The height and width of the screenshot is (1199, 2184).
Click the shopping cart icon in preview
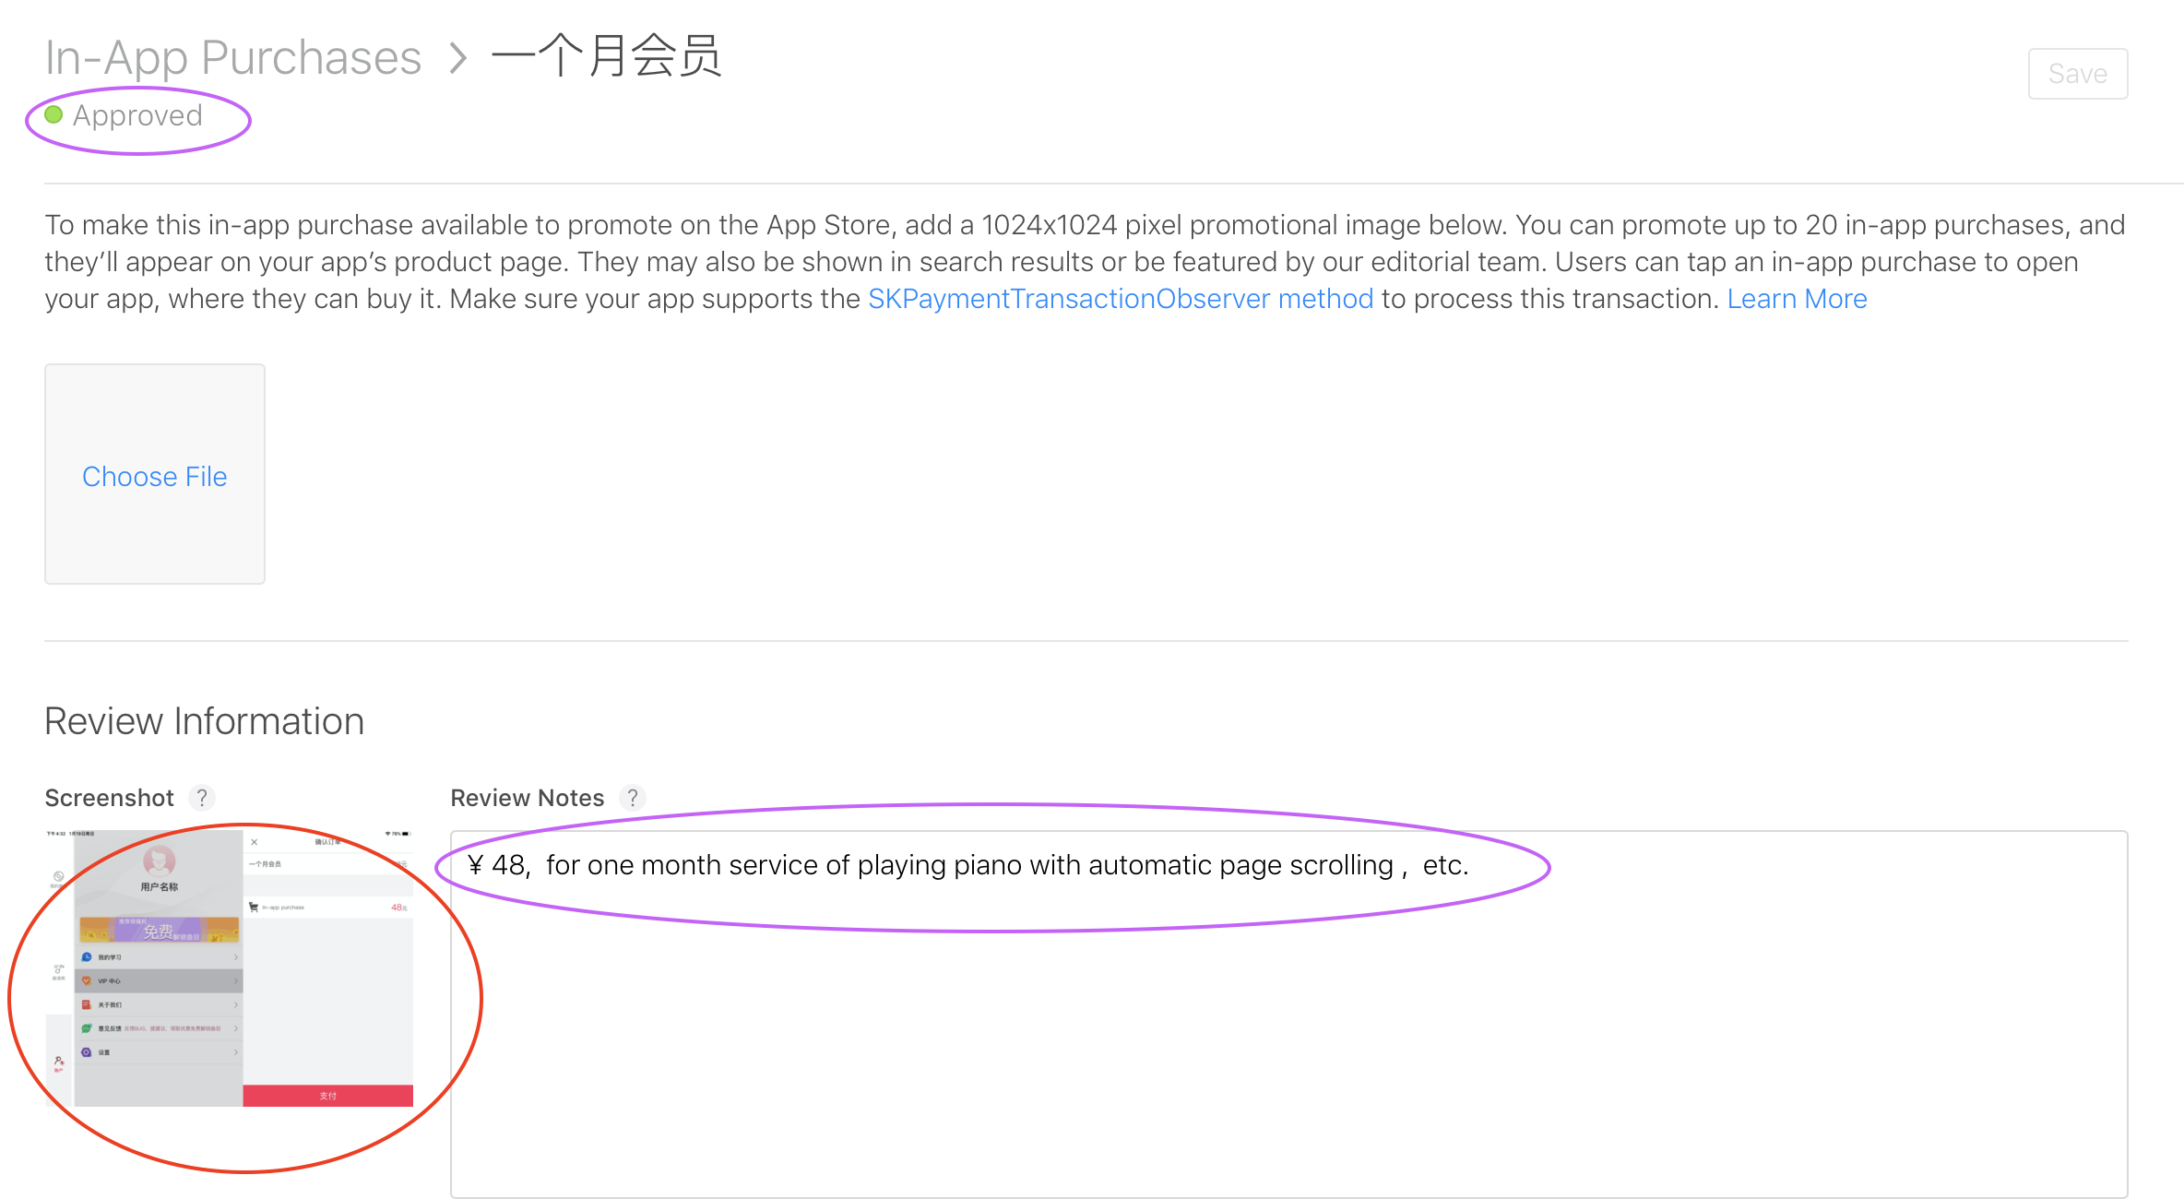(x=254, y=908)
